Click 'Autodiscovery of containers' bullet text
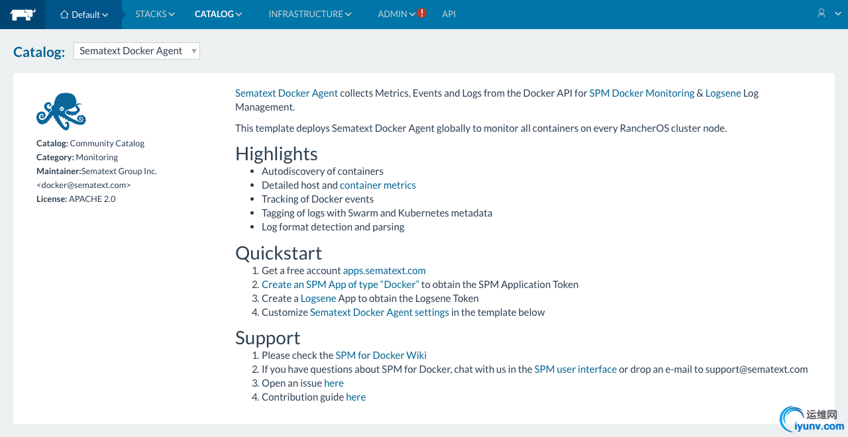This screenshot has width=848, height=437. point(323,171)
